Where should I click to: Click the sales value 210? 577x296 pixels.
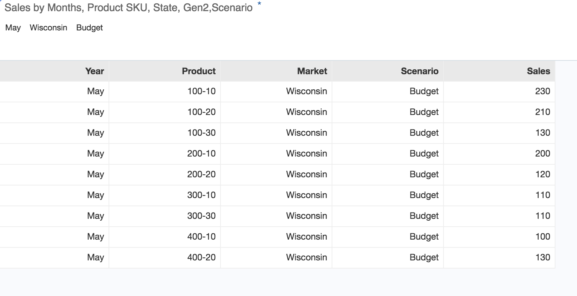coord(542,112)
